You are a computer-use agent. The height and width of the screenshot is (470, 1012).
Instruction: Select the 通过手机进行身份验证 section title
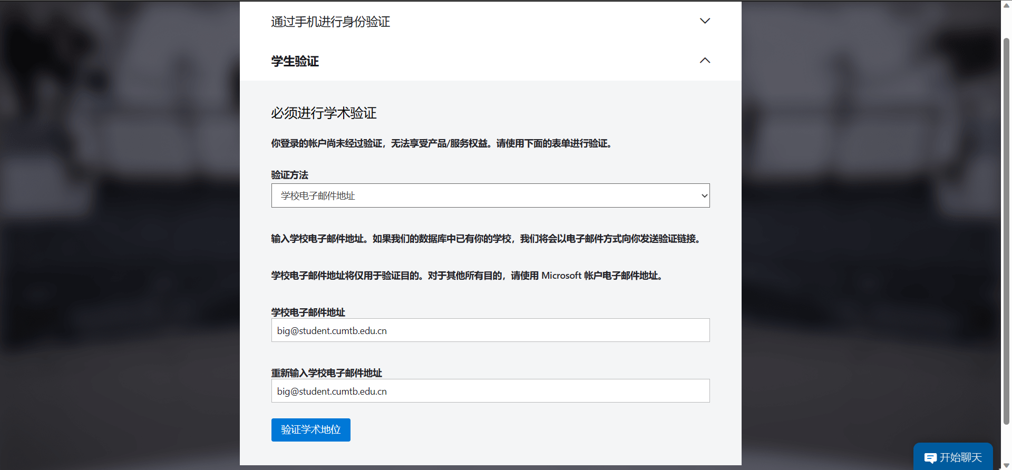[330, 22]
